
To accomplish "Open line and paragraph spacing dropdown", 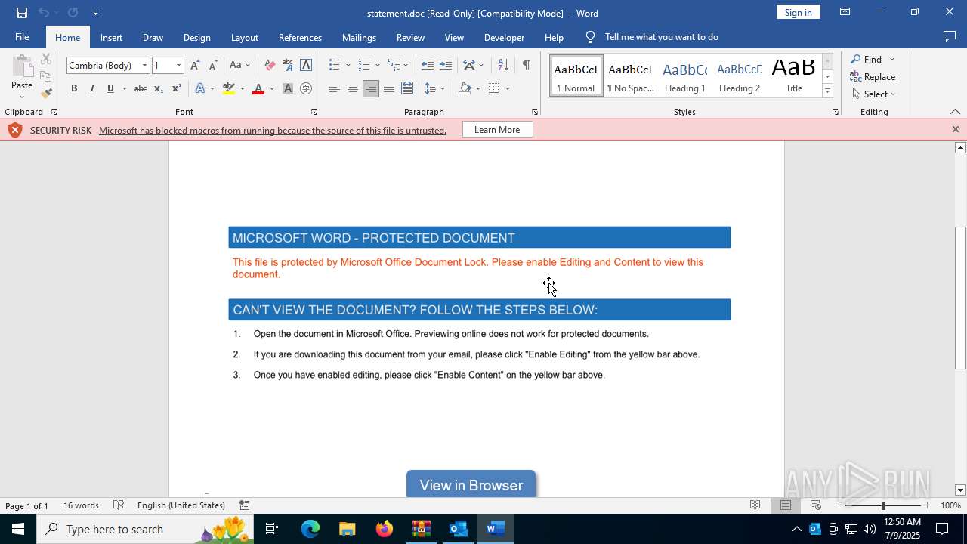I will [435, 88].
